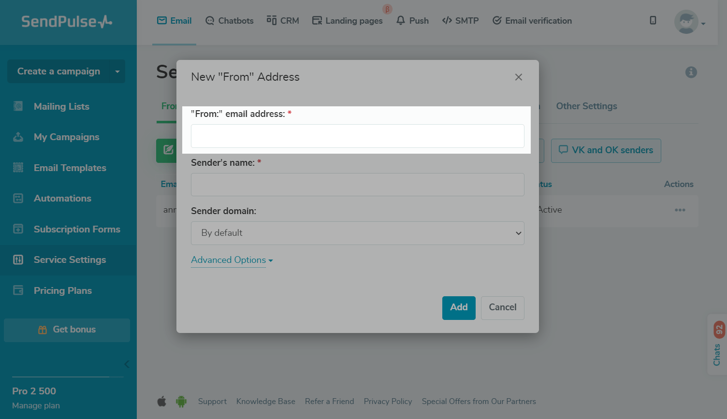
Task: Focus the "From:" email address field
Action: [x=357, y=136]
